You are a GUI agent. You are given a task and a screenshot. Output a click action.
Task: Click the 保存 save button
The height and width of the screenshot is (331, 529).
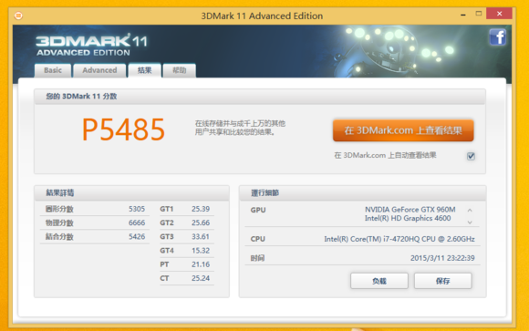pyautogui.click(x=442, y=281)
